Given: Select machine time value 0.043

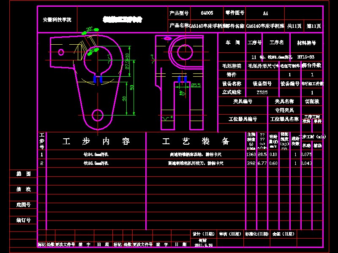Looking at the screenshot, I should pos(306,163).
